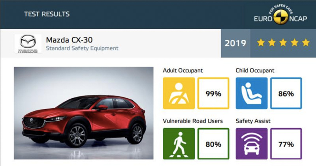Viewport: 316px width, 166px height.
Task: Click the Mazda brand logo
Action: [x=28, y=43]
